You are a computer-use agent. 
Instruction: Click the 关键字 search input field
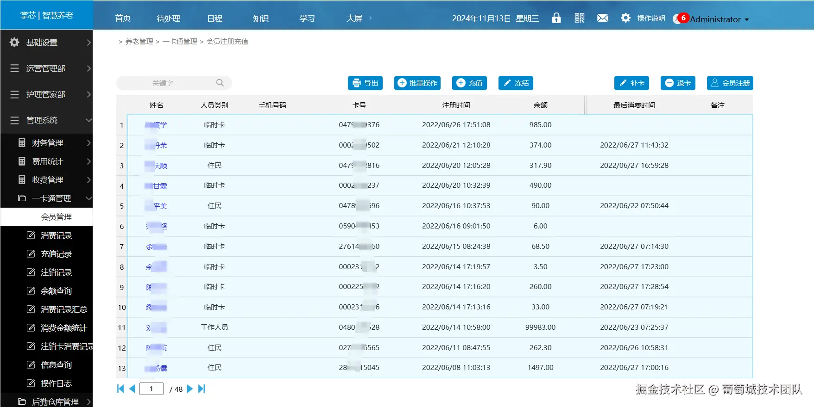click(x=167, y=83)
